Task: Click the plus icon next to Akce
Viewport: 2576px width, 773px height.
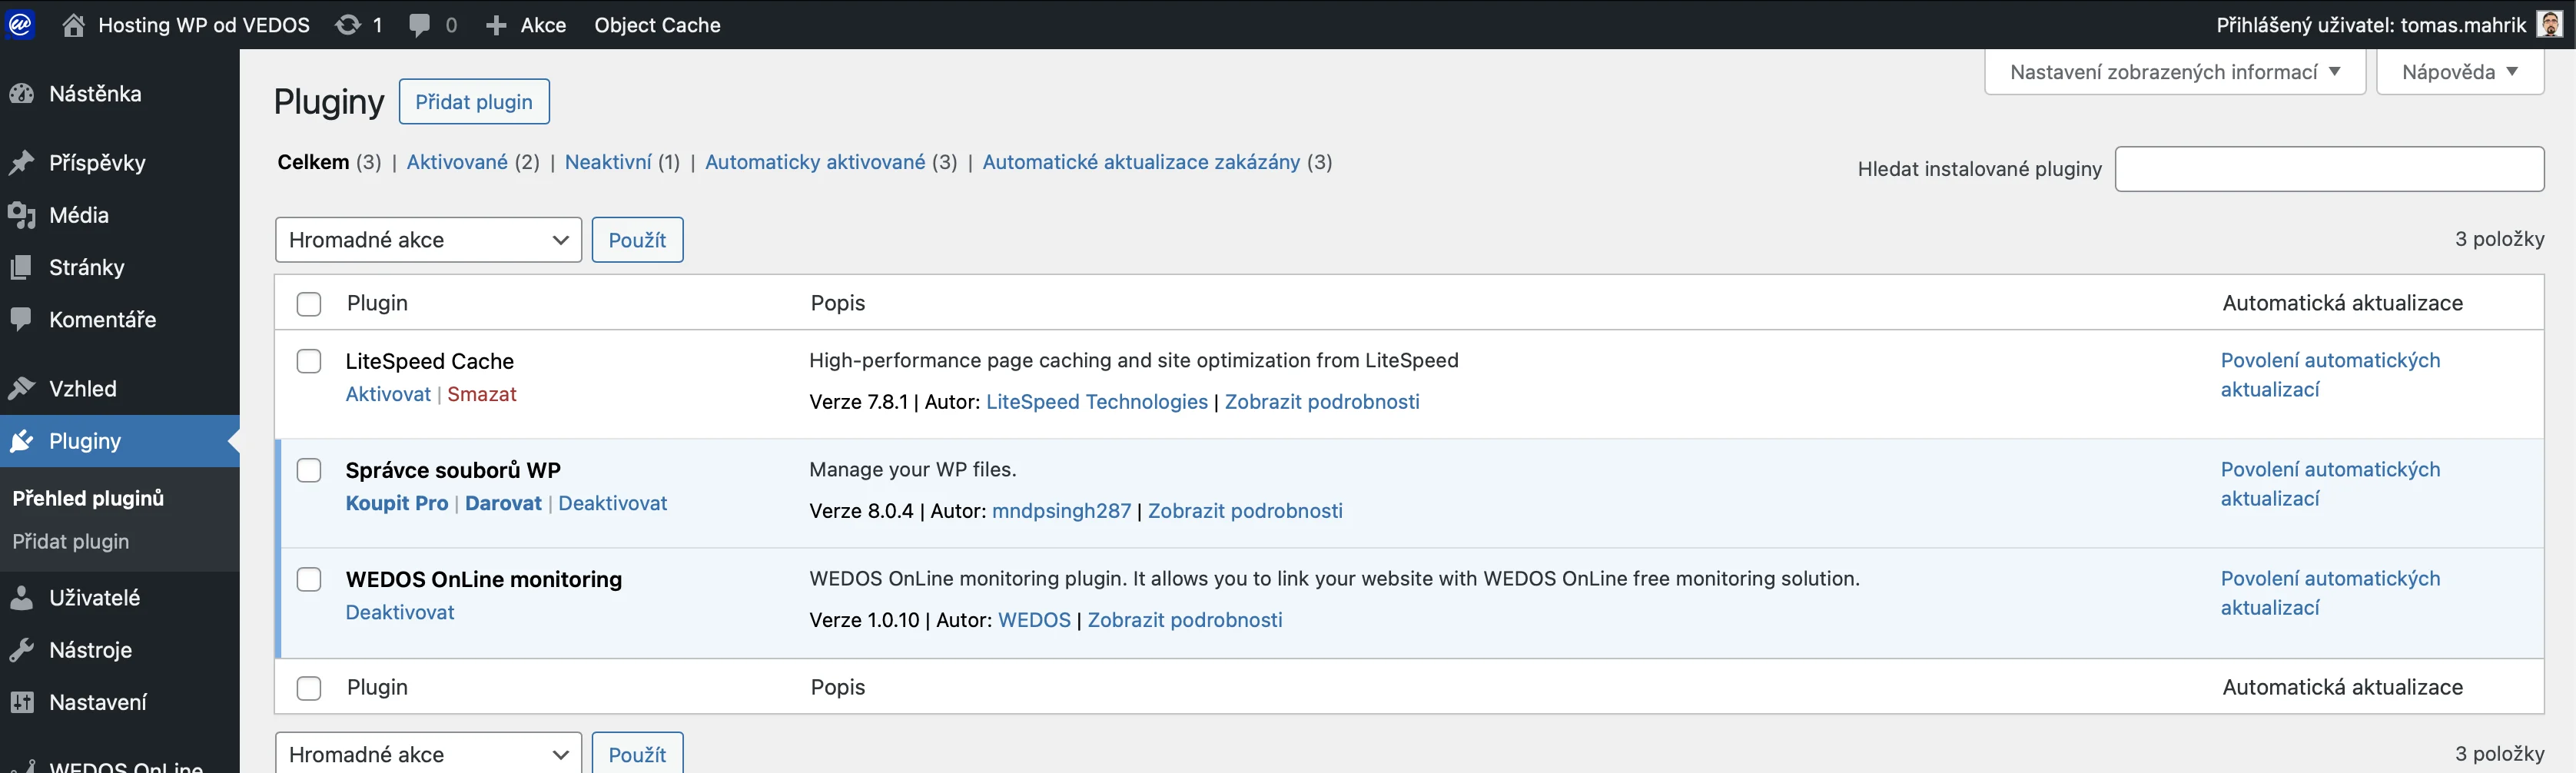Action: [496, 25]
